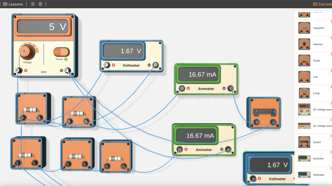Click positive terminal of bottom-right voltmeter

(253, 179)
